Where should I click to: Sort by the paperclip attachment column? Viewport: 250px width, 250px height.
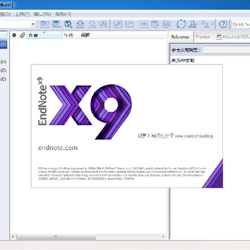pos(22,35)
